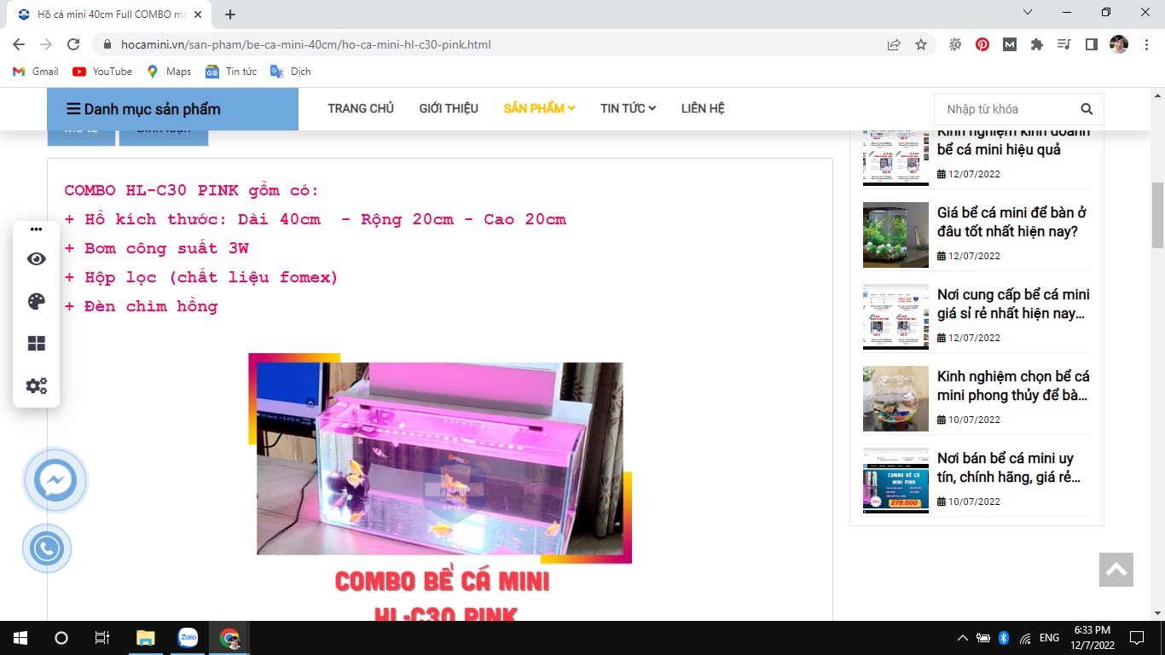Expand TIN TỨC dropdown menu
The image size is (1165, 655).
coord(628,108)
